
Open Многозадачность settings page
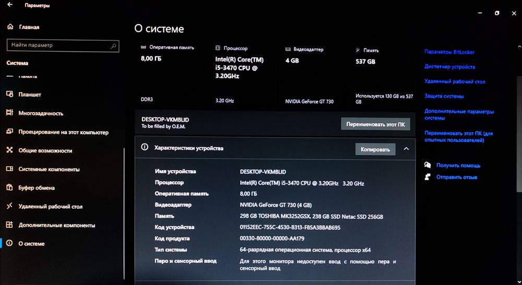(41, 113)
